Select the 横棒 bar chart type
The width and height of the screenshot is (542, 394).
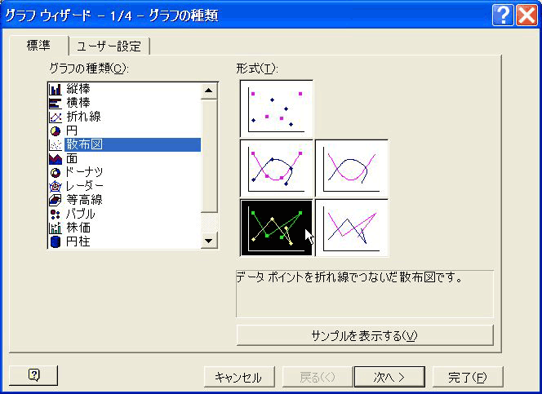click(78, 103)
